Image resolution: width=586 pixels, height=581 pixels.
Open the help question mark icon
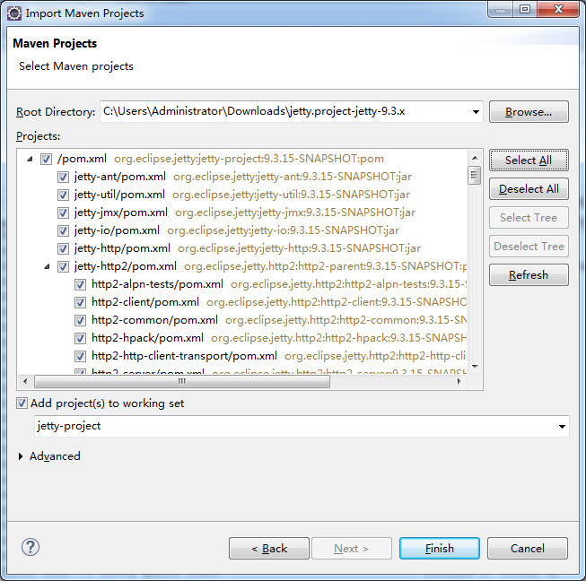click(31, 548)
